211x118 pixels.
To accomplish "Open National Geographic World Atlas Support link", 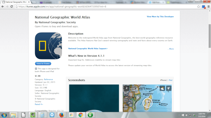I will 88,49.
